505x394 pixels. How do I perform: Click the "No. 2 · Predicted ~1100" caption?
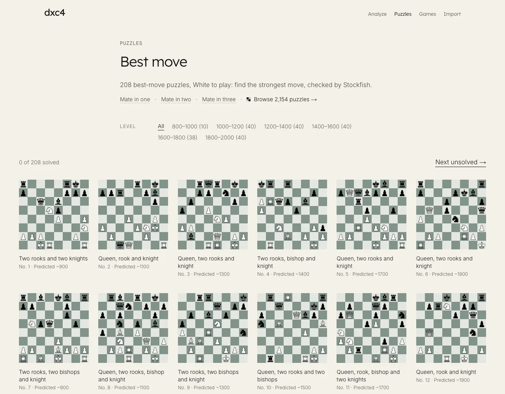pyautogui.click(x=124, y=267)
